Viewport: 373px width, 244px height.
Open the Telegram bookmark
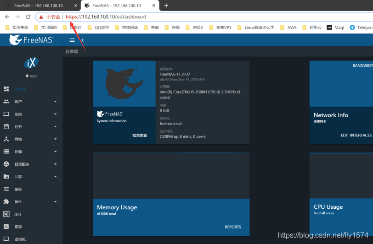pos(361,27)
